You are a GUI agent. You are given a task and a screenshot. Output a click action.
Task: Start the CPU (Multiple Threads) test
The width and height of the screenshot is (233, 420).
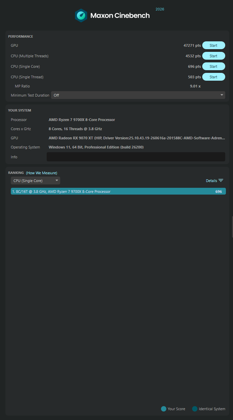click(x=213, y=56)
